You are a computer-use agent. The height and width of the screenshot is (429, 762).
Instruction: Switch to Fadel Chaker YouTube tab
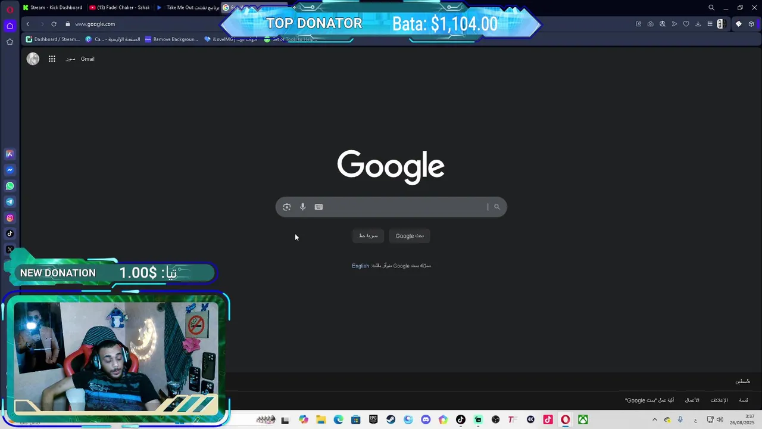pos(119,8)
